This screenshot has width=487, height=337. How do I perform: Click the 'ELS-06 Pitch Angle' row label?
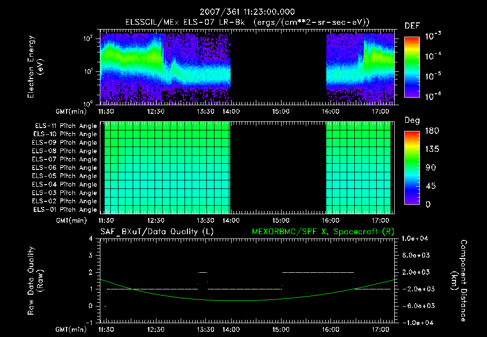[65, 168]
